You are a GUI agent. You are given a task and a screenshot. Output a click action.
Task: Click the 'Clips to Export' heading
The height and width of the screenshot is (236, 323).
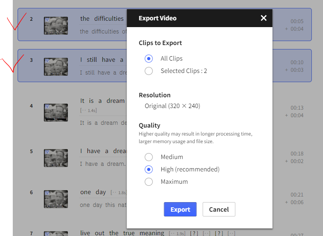click(160, 43)
